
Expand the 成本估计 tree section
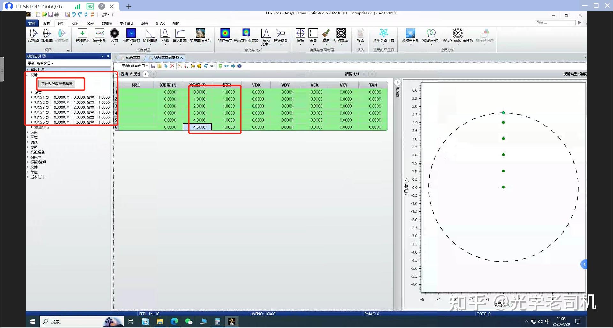[27, 177]
